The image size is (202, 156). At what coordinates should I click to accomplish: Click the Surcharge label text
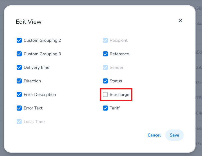(119, 95)
